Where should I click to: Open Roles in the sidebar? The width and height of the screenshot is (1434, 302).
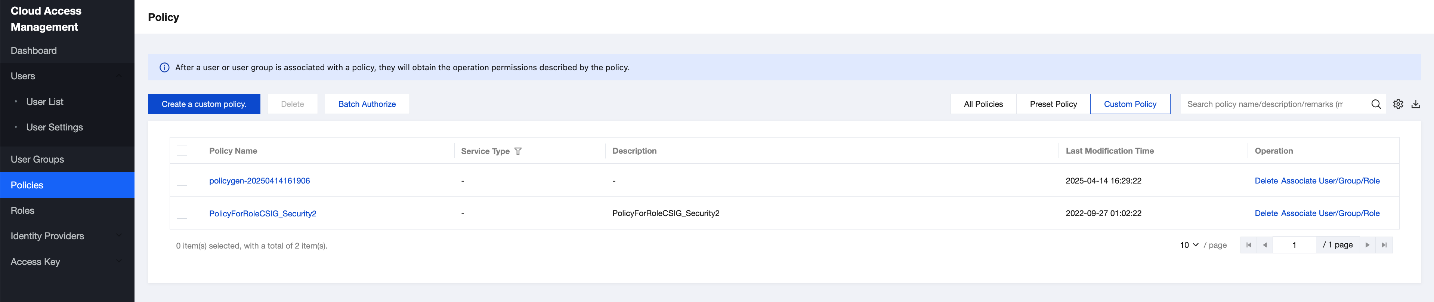click(23, 211)
